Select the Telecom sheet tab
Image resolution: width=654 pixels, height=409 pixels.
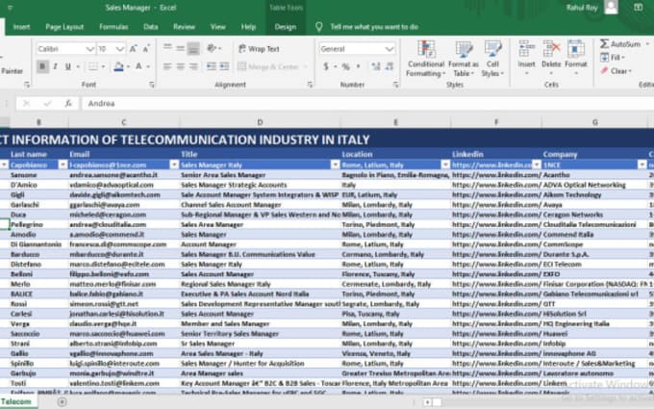coord(16,402)
